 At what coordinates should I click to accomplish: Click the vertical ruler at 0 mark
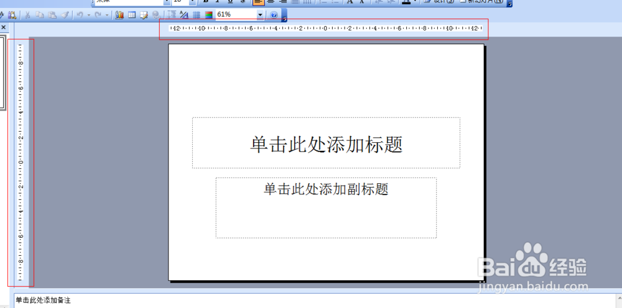(21, 162)
